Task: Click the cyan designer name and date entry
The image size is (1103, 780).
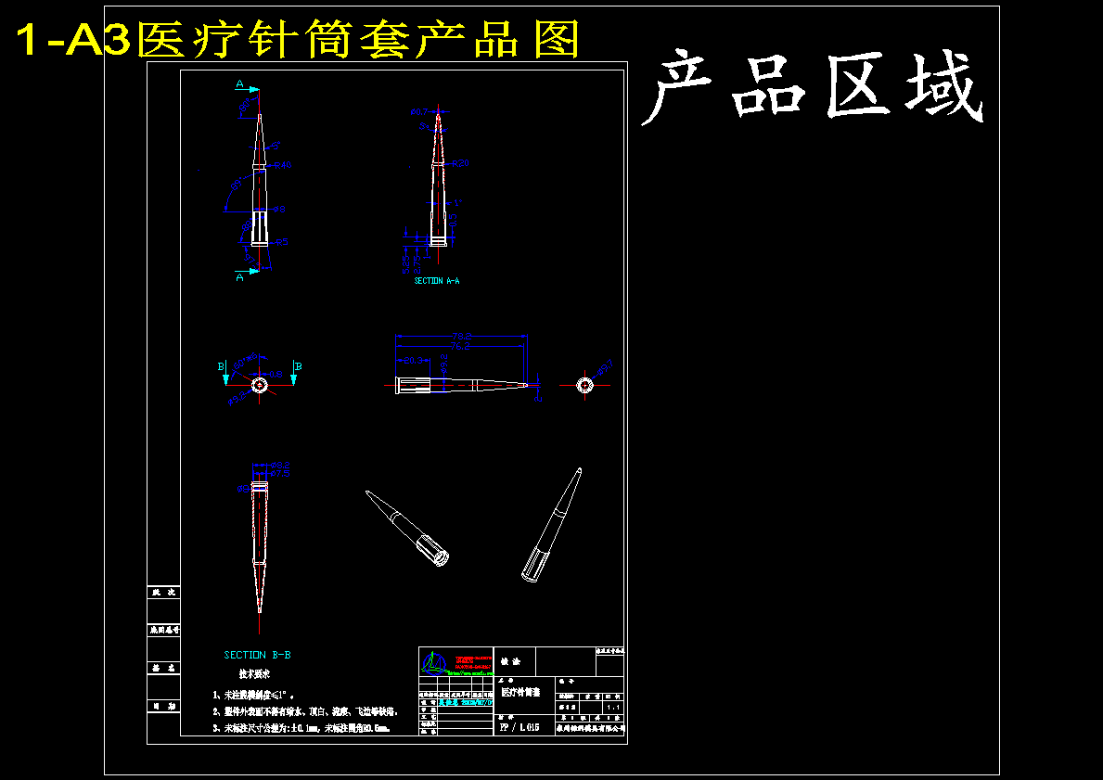Action: tap(466, 702)
